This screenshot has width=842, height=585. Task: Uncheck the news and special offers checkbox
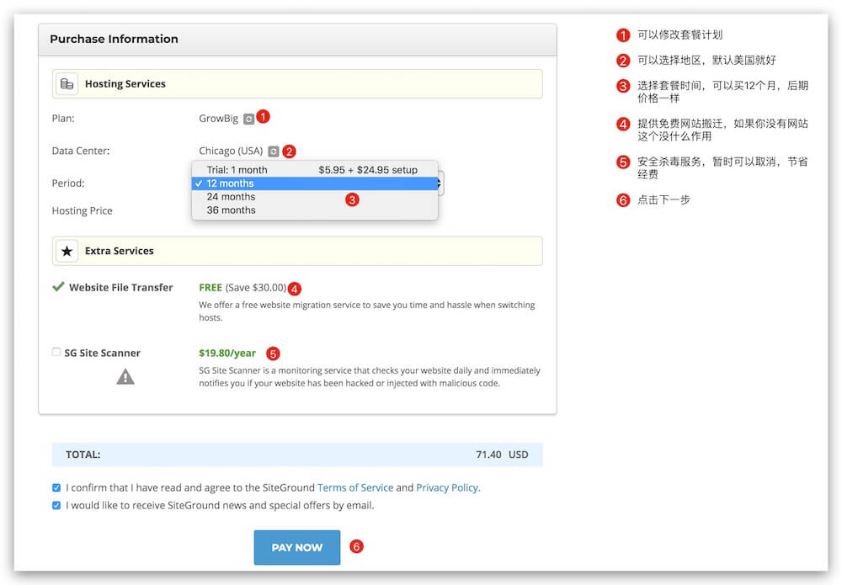pos(56,506)
